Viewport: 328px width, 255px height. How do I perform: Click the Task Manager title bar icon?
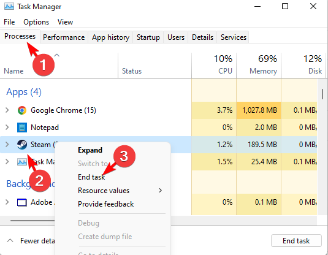pos(9,7)
